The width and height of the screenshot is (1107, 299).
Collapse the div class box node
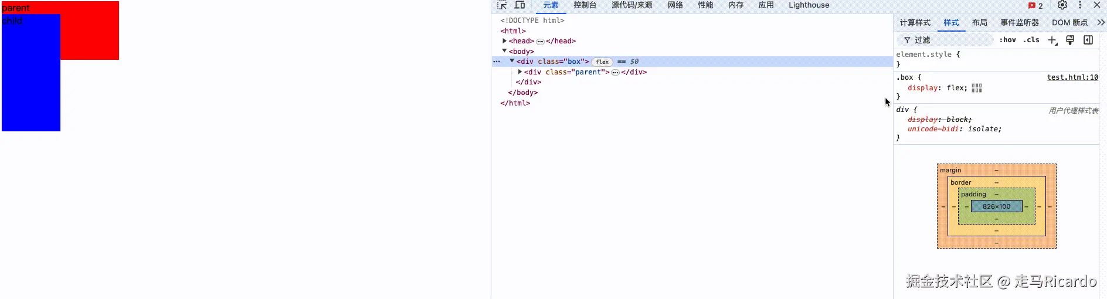pyautogui.click(x=512, y=61)
